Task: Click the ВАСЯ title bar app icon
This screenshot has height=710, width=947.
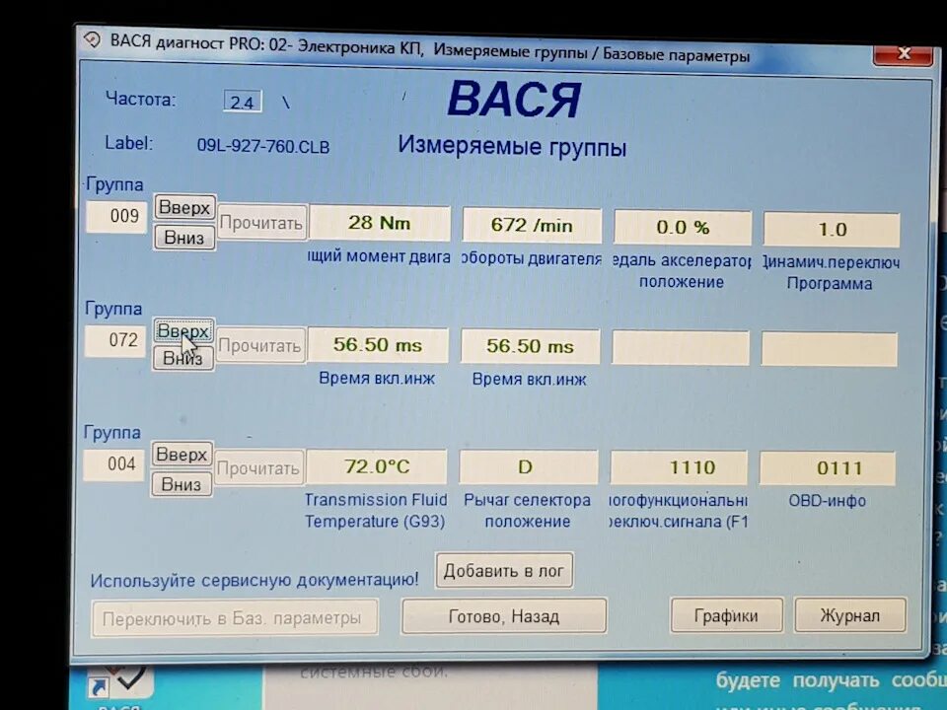Action: (x=92, y=39)
